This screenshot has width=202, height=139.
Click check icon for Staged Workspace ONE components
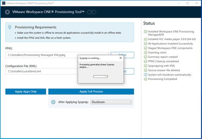146,48
